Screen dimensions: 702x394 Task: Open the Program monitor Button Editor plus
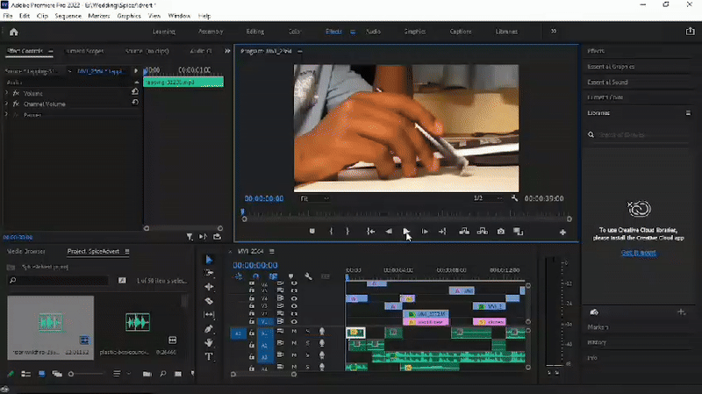[x=562, y=232]
